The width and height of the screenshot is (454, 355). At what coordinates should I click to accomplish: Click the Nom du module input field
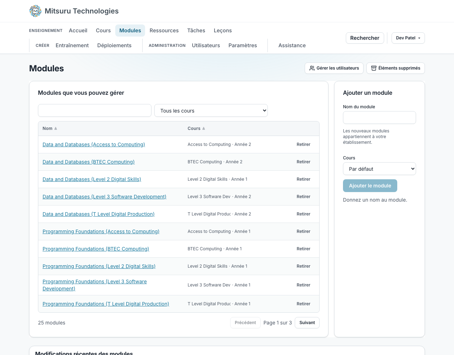point(380,118)
